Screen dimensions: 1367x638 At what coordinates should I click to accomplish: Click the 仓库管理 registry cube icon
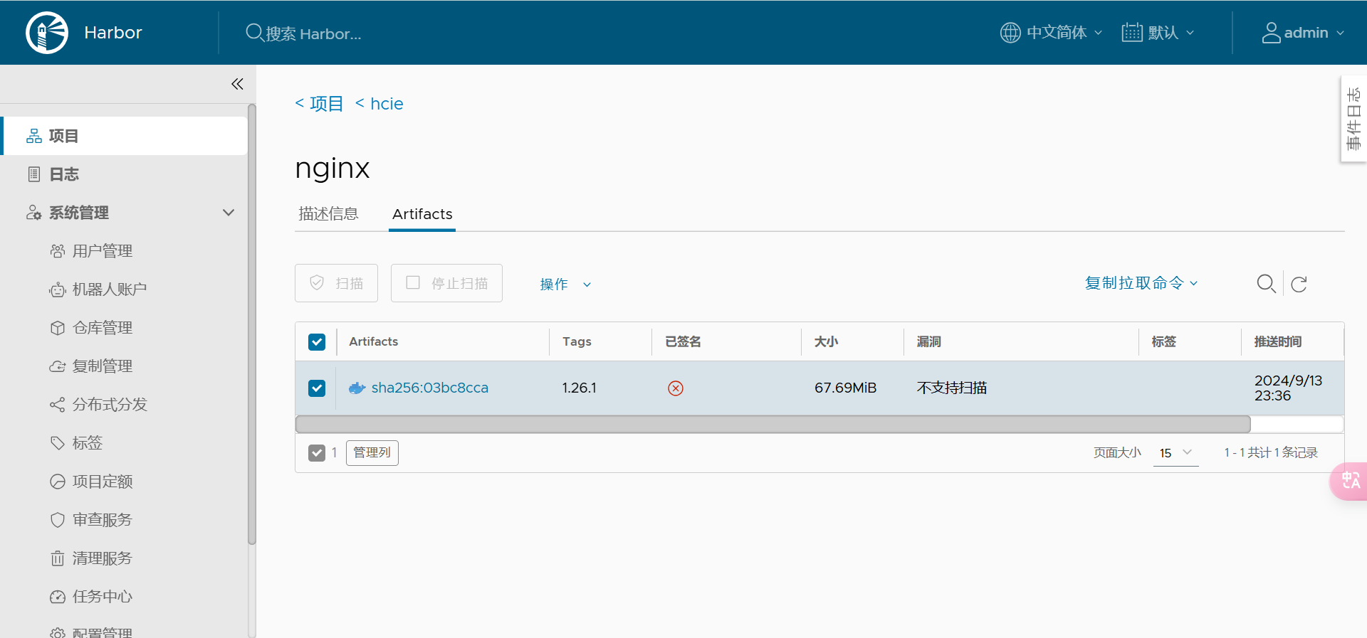click(x=58, y=328)
